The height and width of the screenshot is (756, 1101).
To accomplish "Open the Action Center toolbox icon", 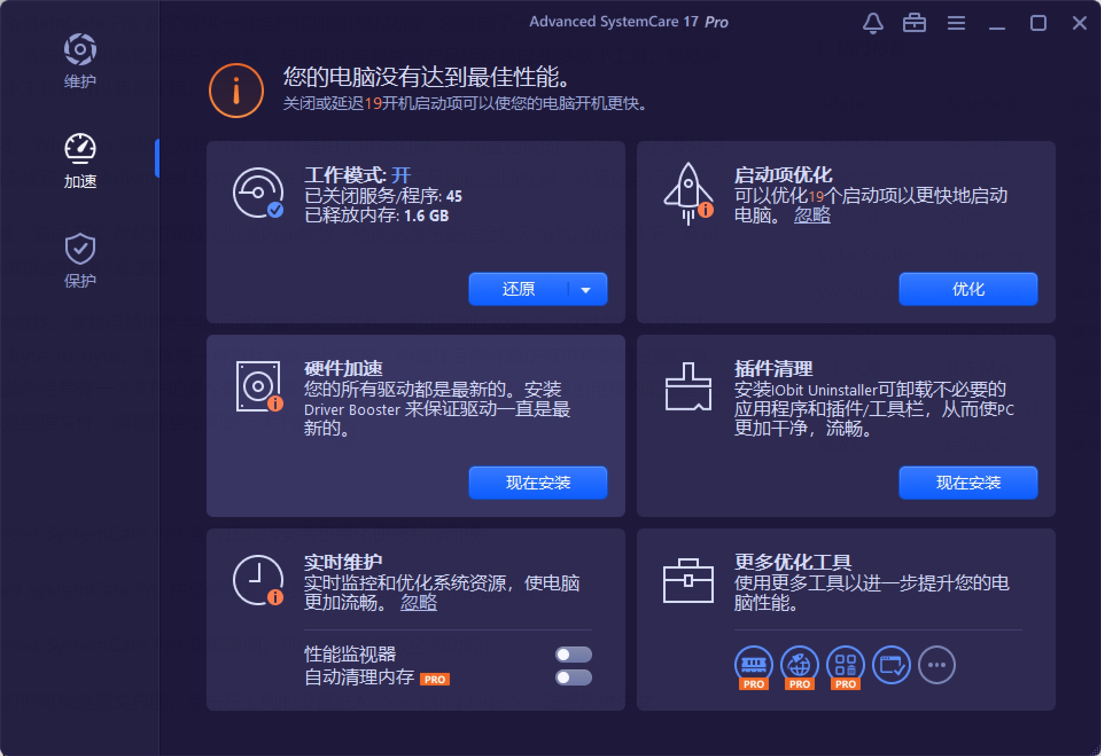I will click(915, 23).
